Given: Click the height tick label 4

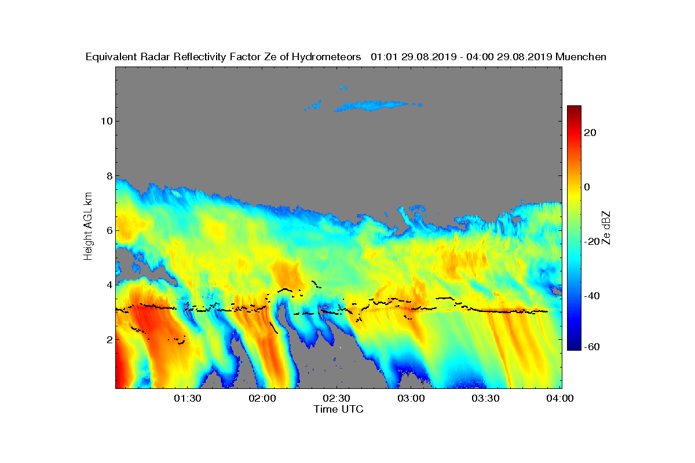Looking at the screenshot, I should [108, 285].
